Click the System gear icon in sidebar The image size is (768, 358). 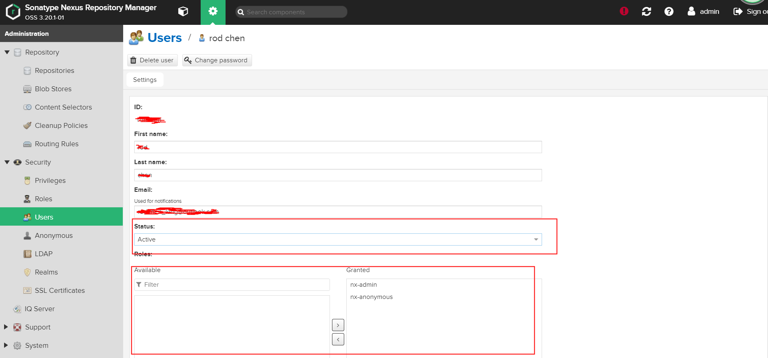[x=18, y=345]
